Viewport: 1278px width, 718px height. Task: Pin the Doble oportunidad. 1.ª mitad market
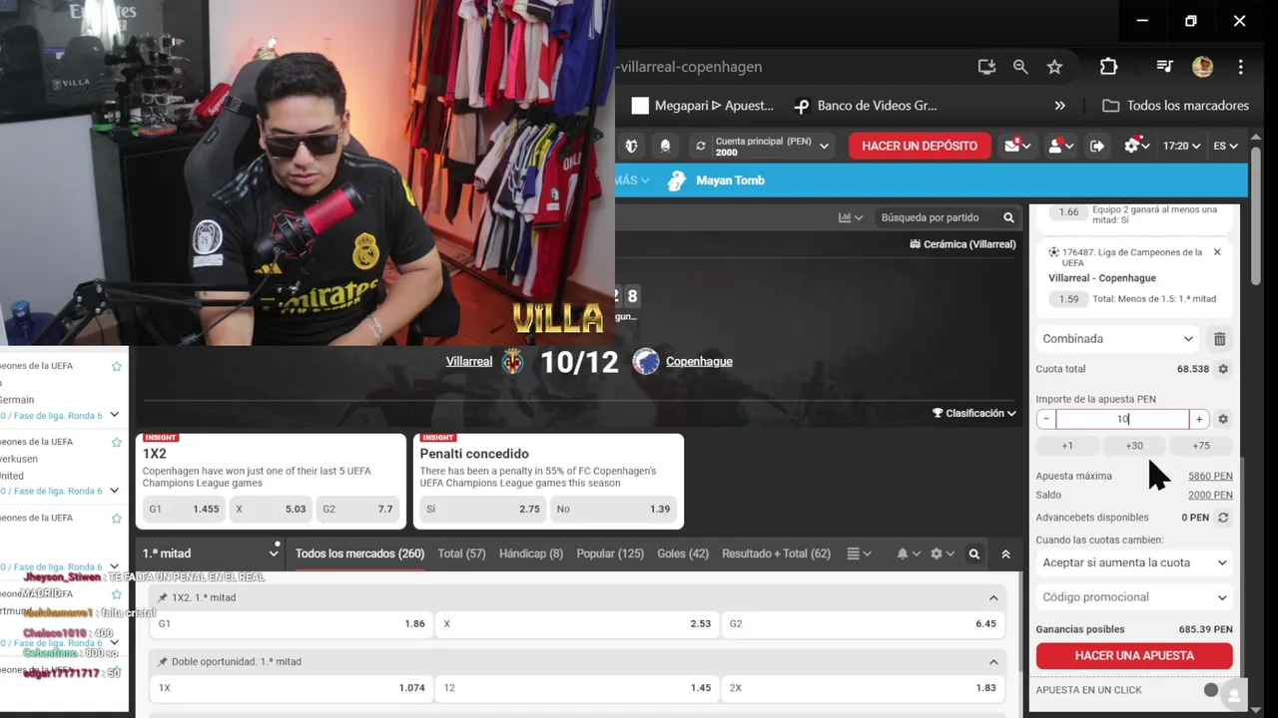pos(163,661)
